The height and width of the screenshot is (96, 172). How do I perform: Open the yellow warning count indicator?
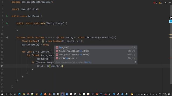[161, 3]
